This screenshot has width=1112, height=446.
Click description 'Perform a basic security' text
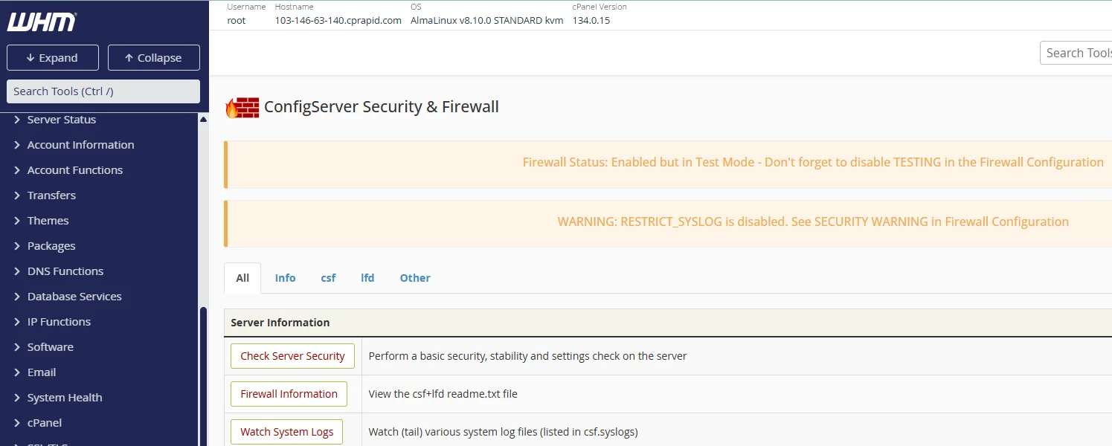click(528, 356)
